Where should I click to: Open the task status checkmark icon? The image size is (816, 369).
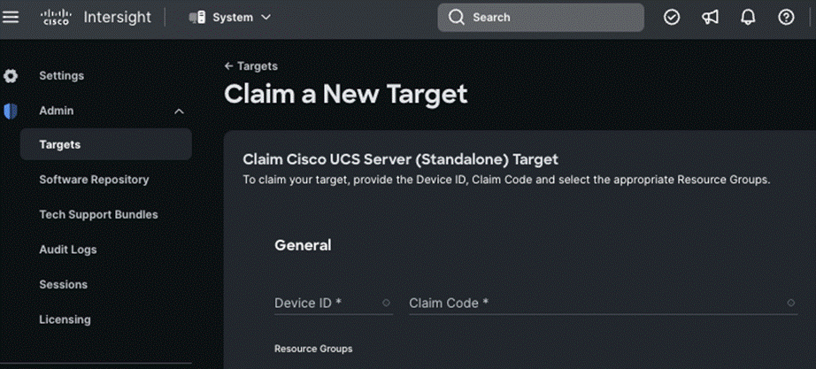[x=672, y=18]
